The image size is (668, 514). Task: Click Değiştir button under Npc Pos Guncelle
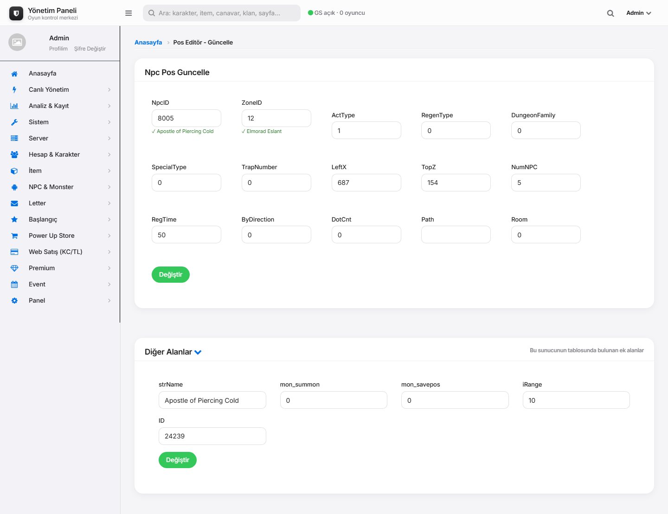click(x=171, y=274)
